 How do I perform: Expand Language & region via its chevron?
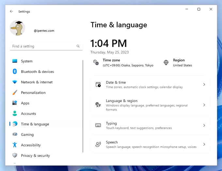pyautogui.click(x=204, y=105)
